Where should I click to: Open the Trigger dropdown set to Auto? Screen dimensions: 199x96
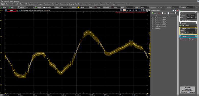(64, 7)
